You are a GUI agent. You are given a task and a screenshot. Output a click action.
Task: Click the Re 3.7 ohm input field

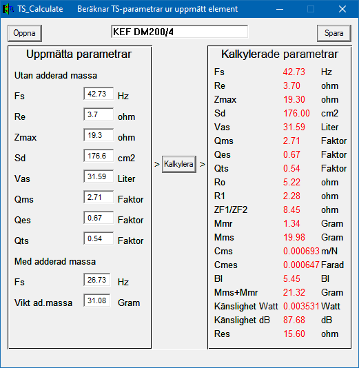(x=99, y=114)
